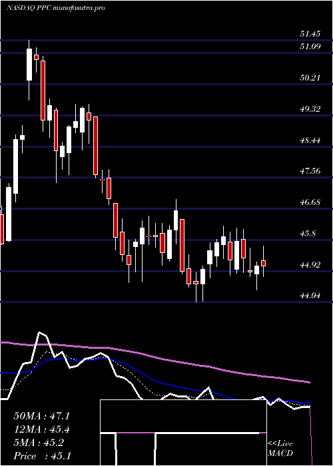The width and height of the screenshot is (333, 466).
Task: Select the 48.44 price level label
Action: 310,140
